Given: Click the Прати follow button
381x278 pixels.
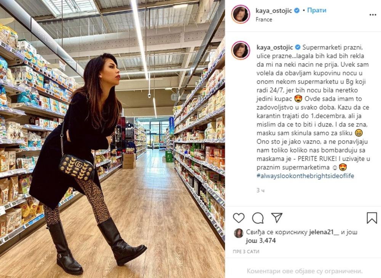Looking at the screenshot, I should [317, 10].
